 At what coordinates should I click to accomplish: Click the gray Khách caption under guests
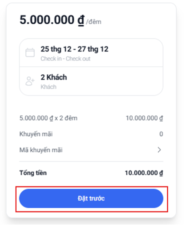pyautogui.click(x=48, y=87)
